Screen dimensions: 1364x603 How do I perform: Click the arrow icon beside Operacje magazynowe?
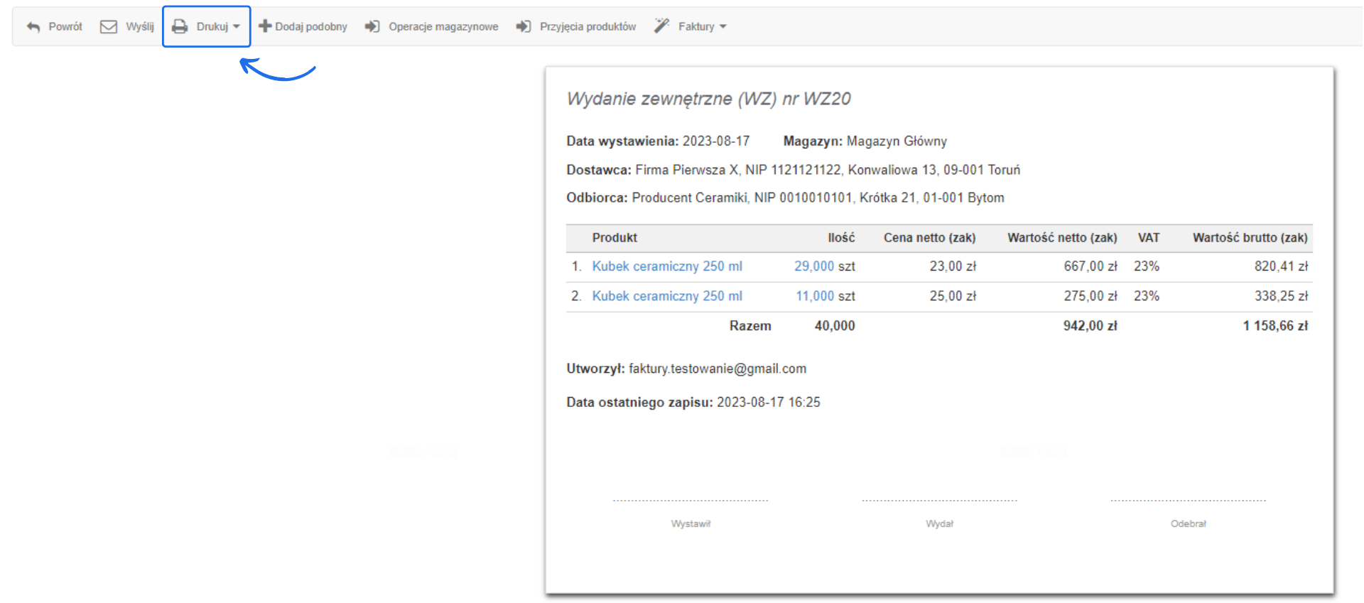[372, 27]
